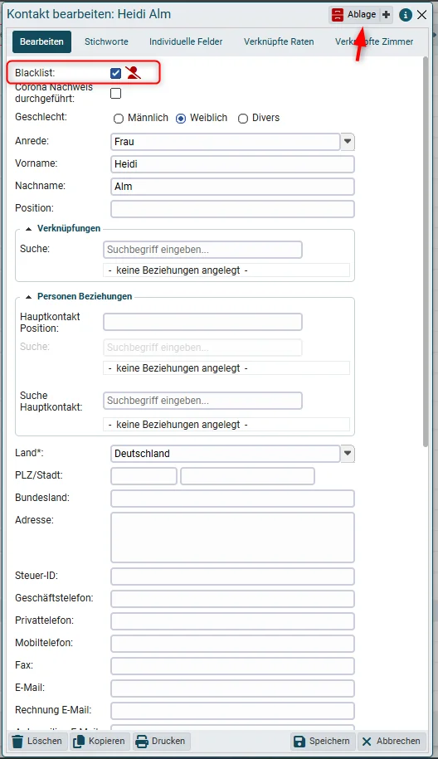Click the floppy disk icon on Speichern
438x759 pixels.
click(299, 741)
